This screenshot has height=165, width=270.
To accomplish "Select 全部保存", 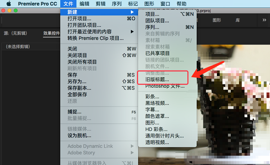I will 99,94.
